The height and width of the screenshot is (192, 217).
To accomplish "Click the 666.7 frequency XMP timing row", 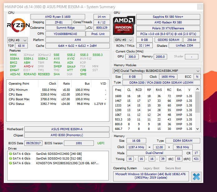I will (x=154, y=129).
